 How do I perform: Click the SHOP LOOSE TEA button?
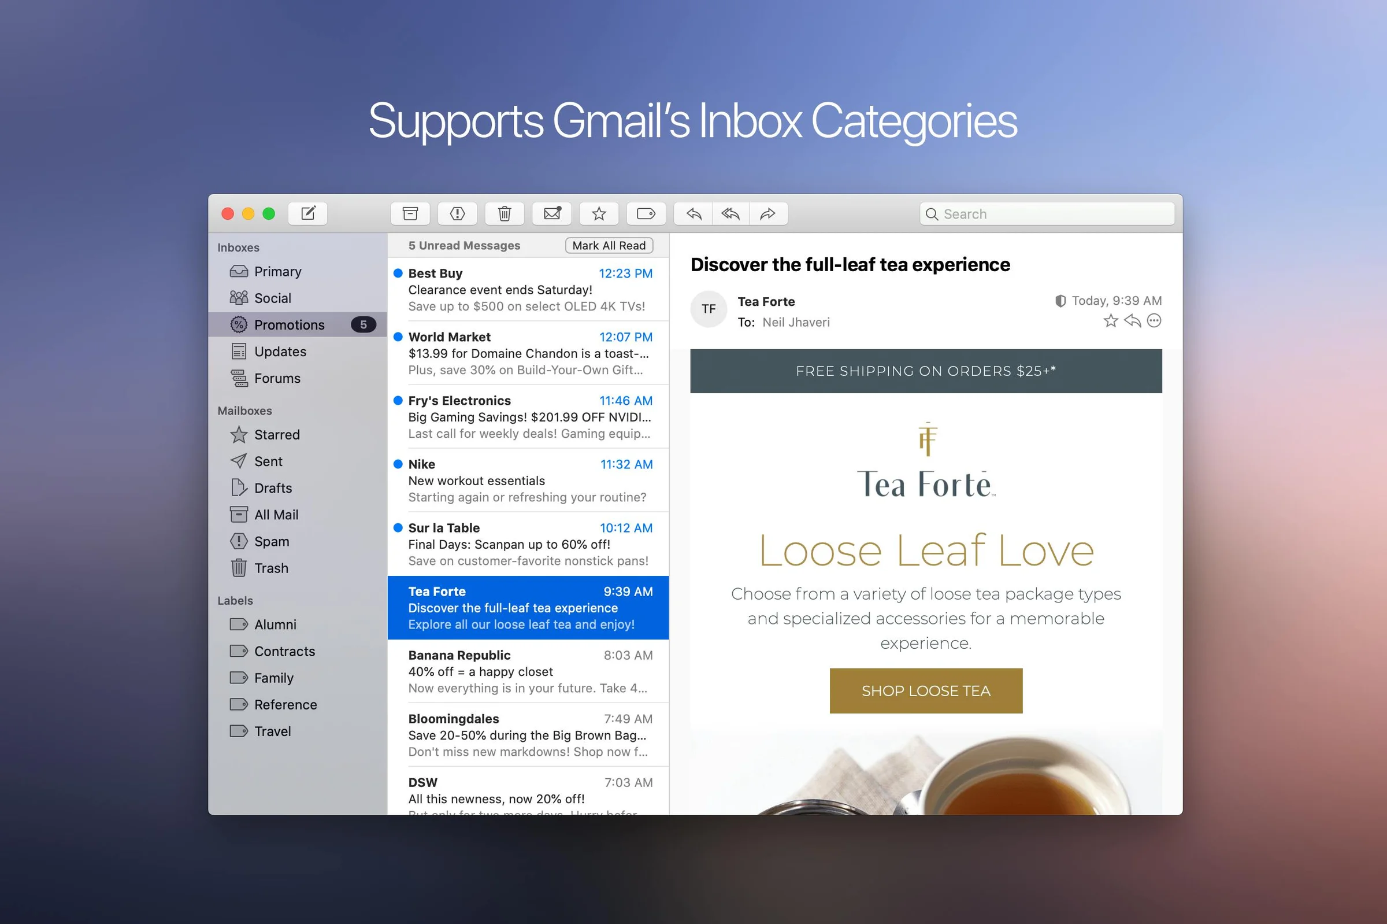926,690
